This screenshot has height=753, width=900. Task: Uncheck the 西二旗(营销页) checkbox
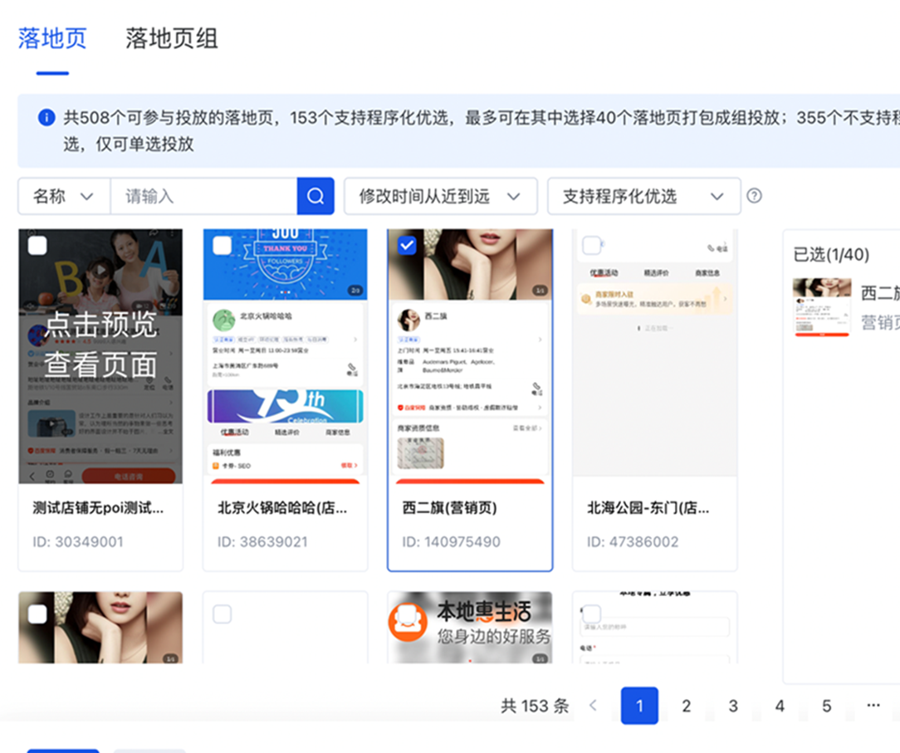(407, 245)
